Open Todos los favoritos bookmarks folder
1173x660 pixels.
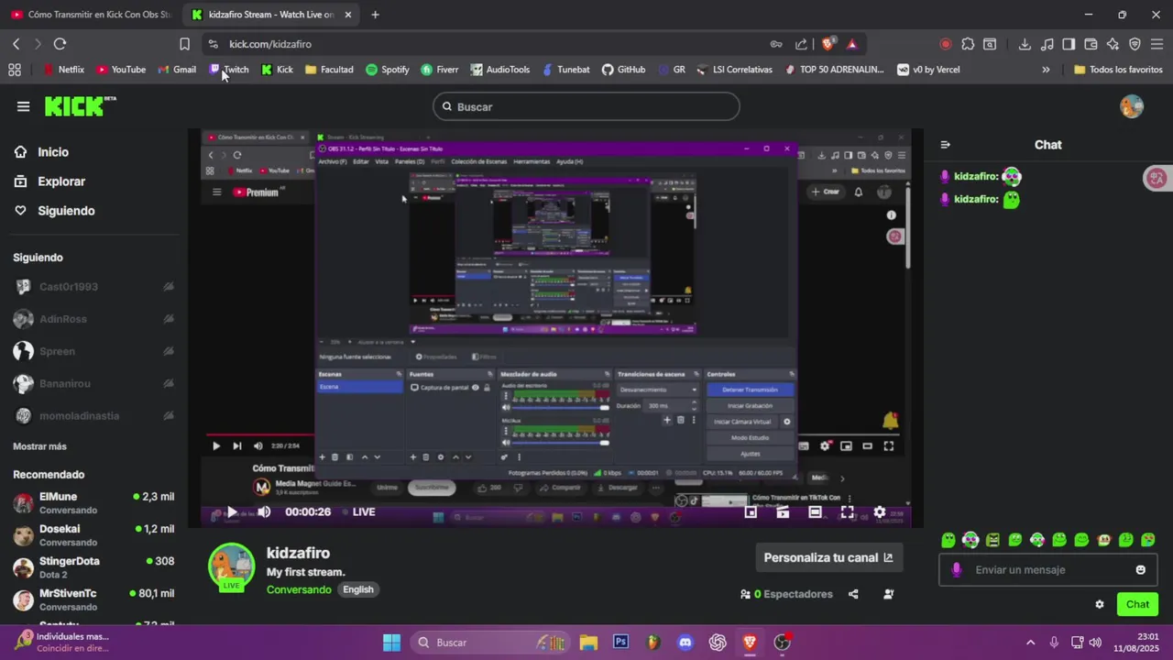[x=1118, y=70]
